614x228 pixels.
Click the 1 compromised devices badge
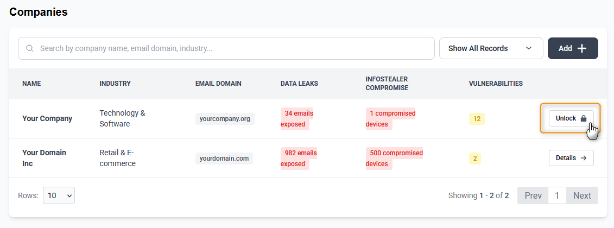(391, 119)
